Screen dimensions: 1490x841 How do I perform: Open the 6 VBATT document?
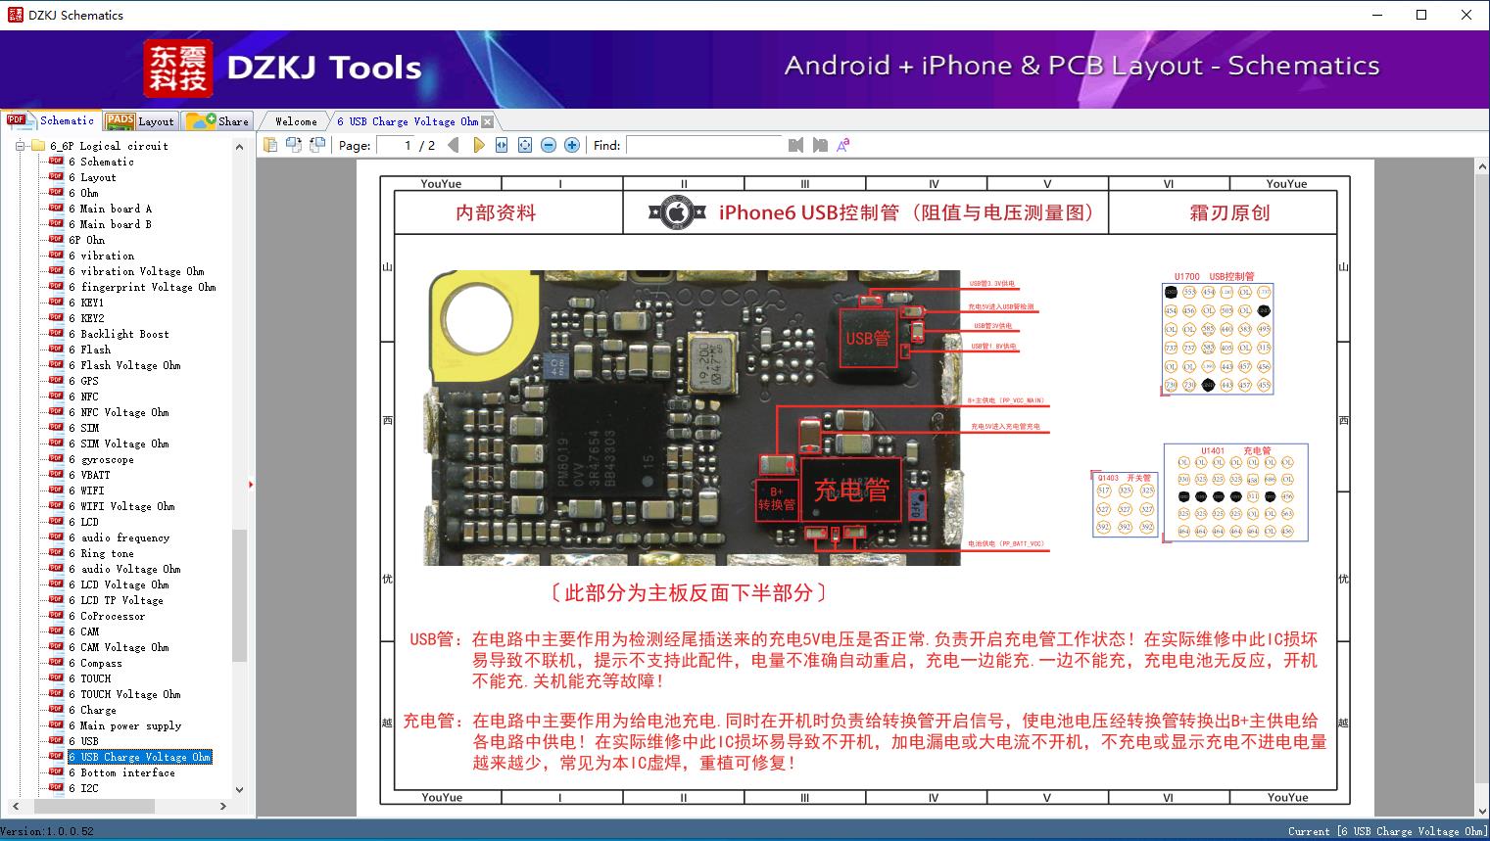click(89, 475)
